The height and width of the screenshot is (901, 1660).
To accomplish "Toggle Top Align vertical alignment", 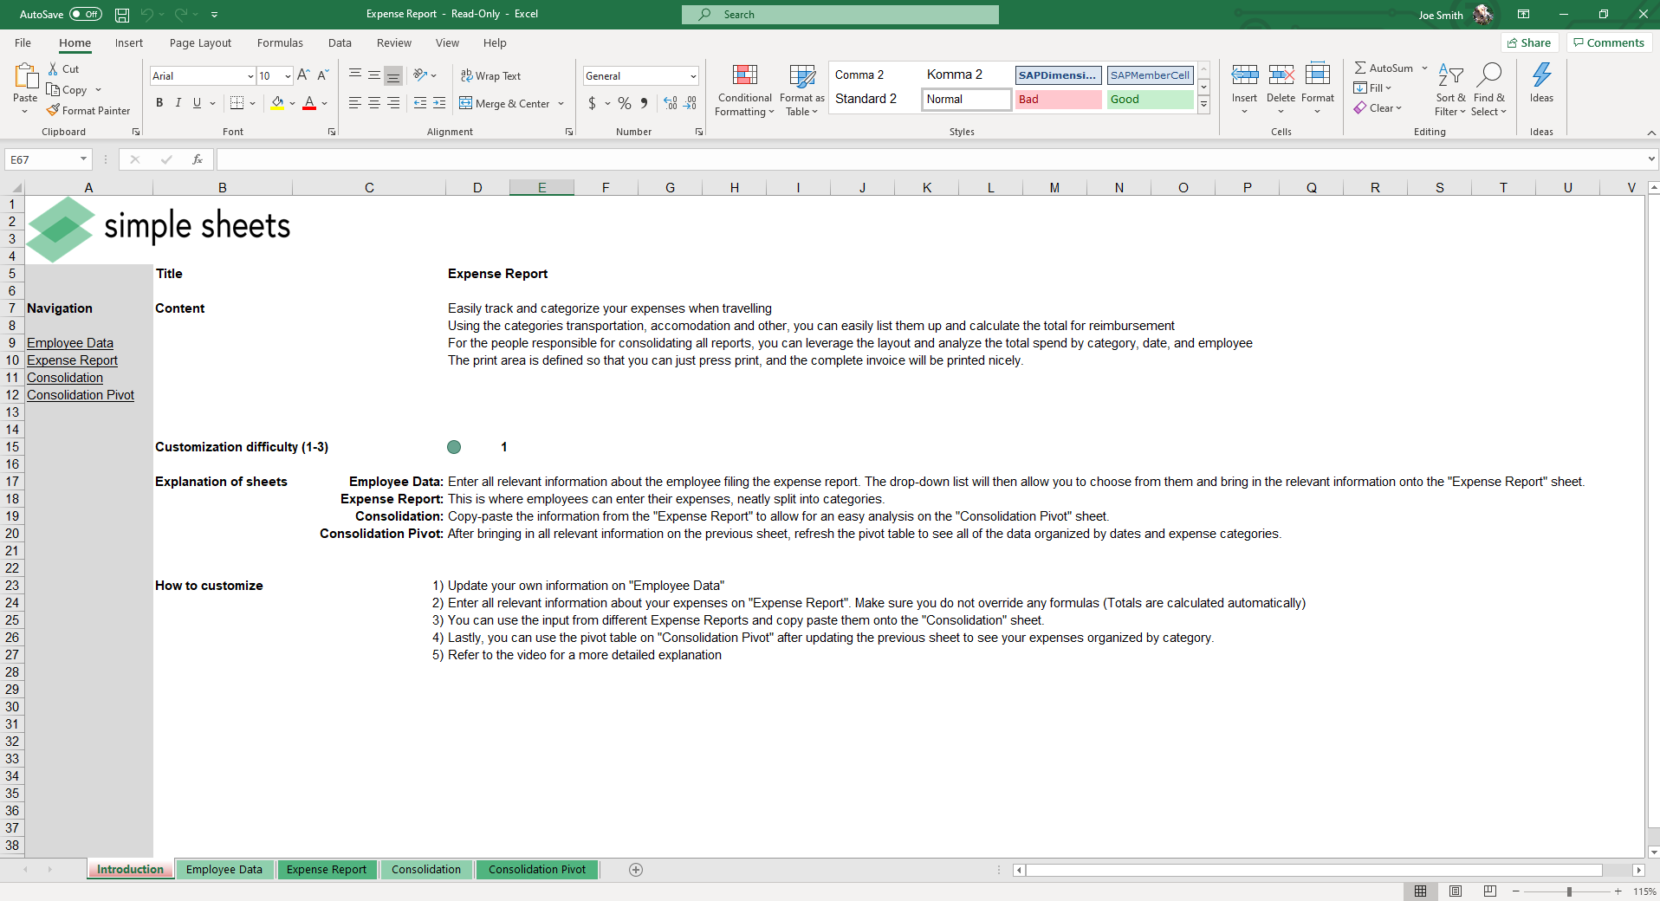I will point(355,75).
